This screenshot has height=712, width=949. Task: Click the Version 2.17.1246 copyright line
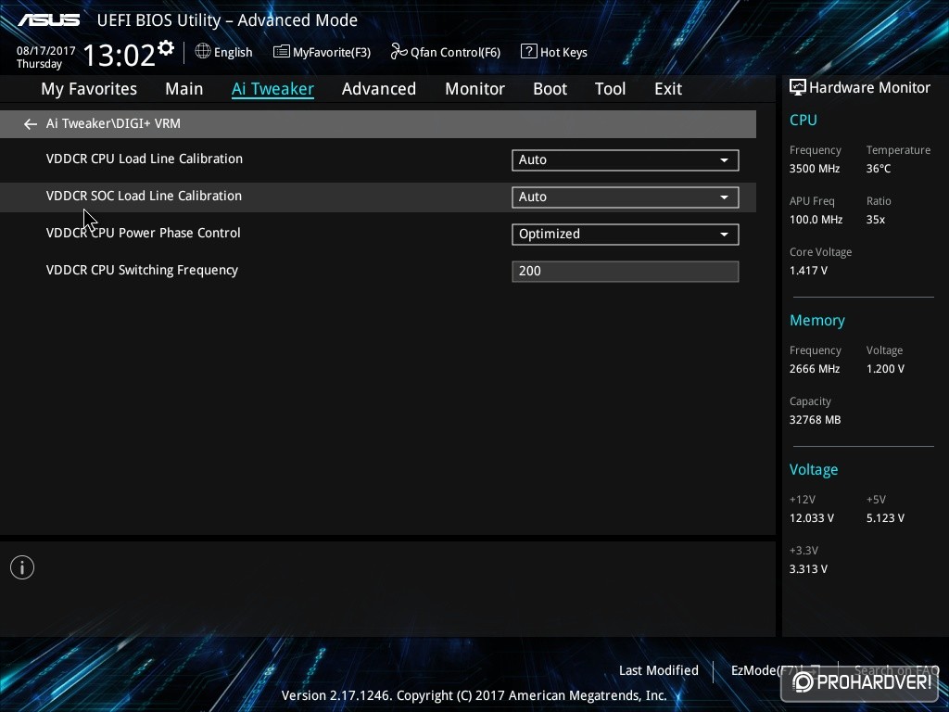tap(474, 695)
